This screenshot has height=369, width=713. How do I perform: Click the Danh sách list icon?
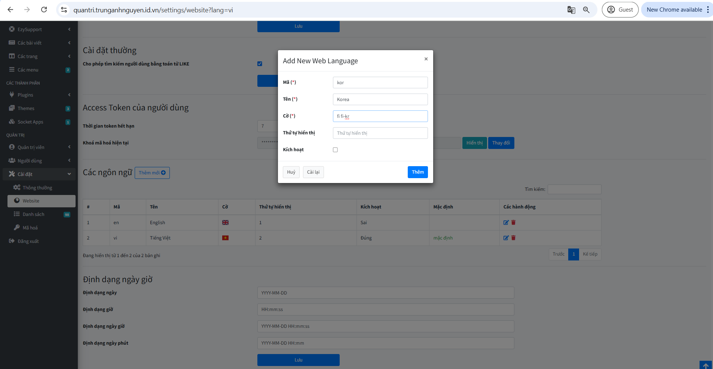coord(17,214)
